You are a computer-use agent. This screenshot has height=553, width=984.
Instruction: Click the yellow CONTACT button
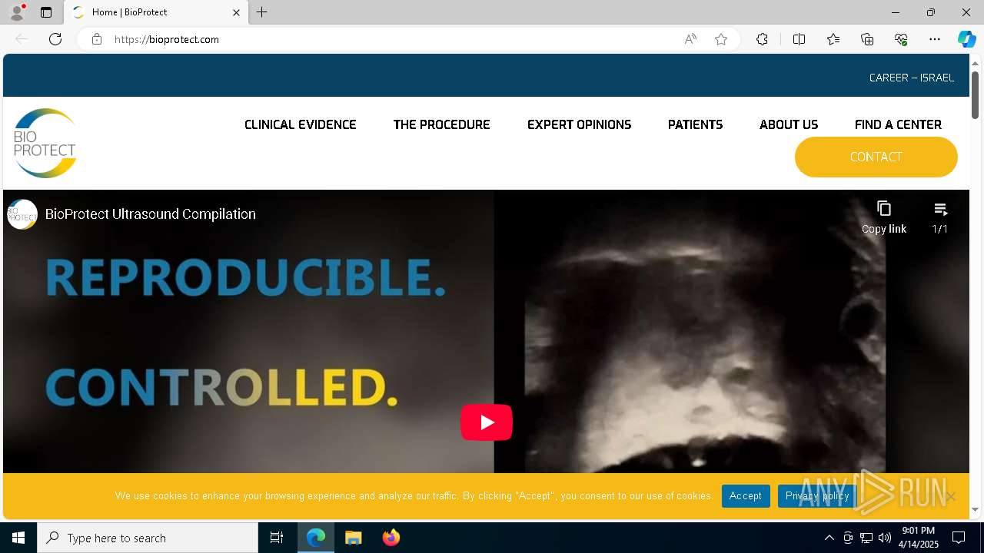(876, 157)
